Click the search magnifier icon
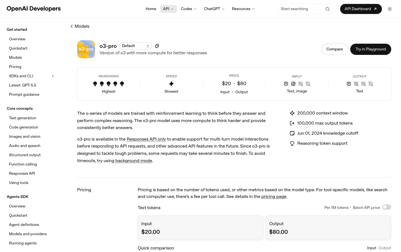The image size is (401, 252). 328,9
